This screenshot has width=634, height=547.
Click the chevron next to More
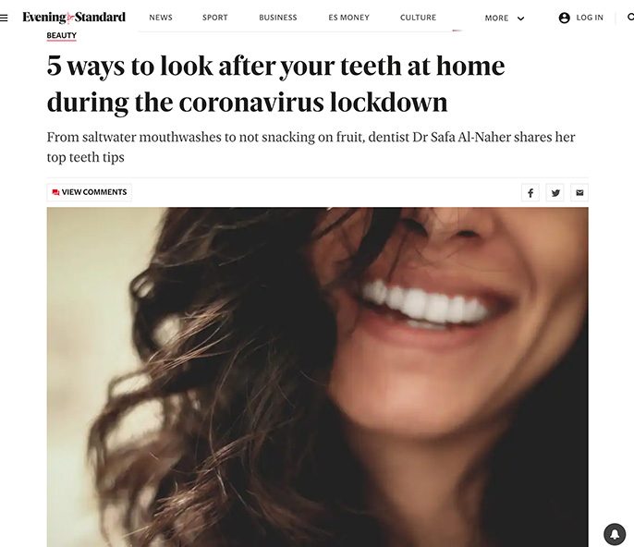(x=521, y=18)
